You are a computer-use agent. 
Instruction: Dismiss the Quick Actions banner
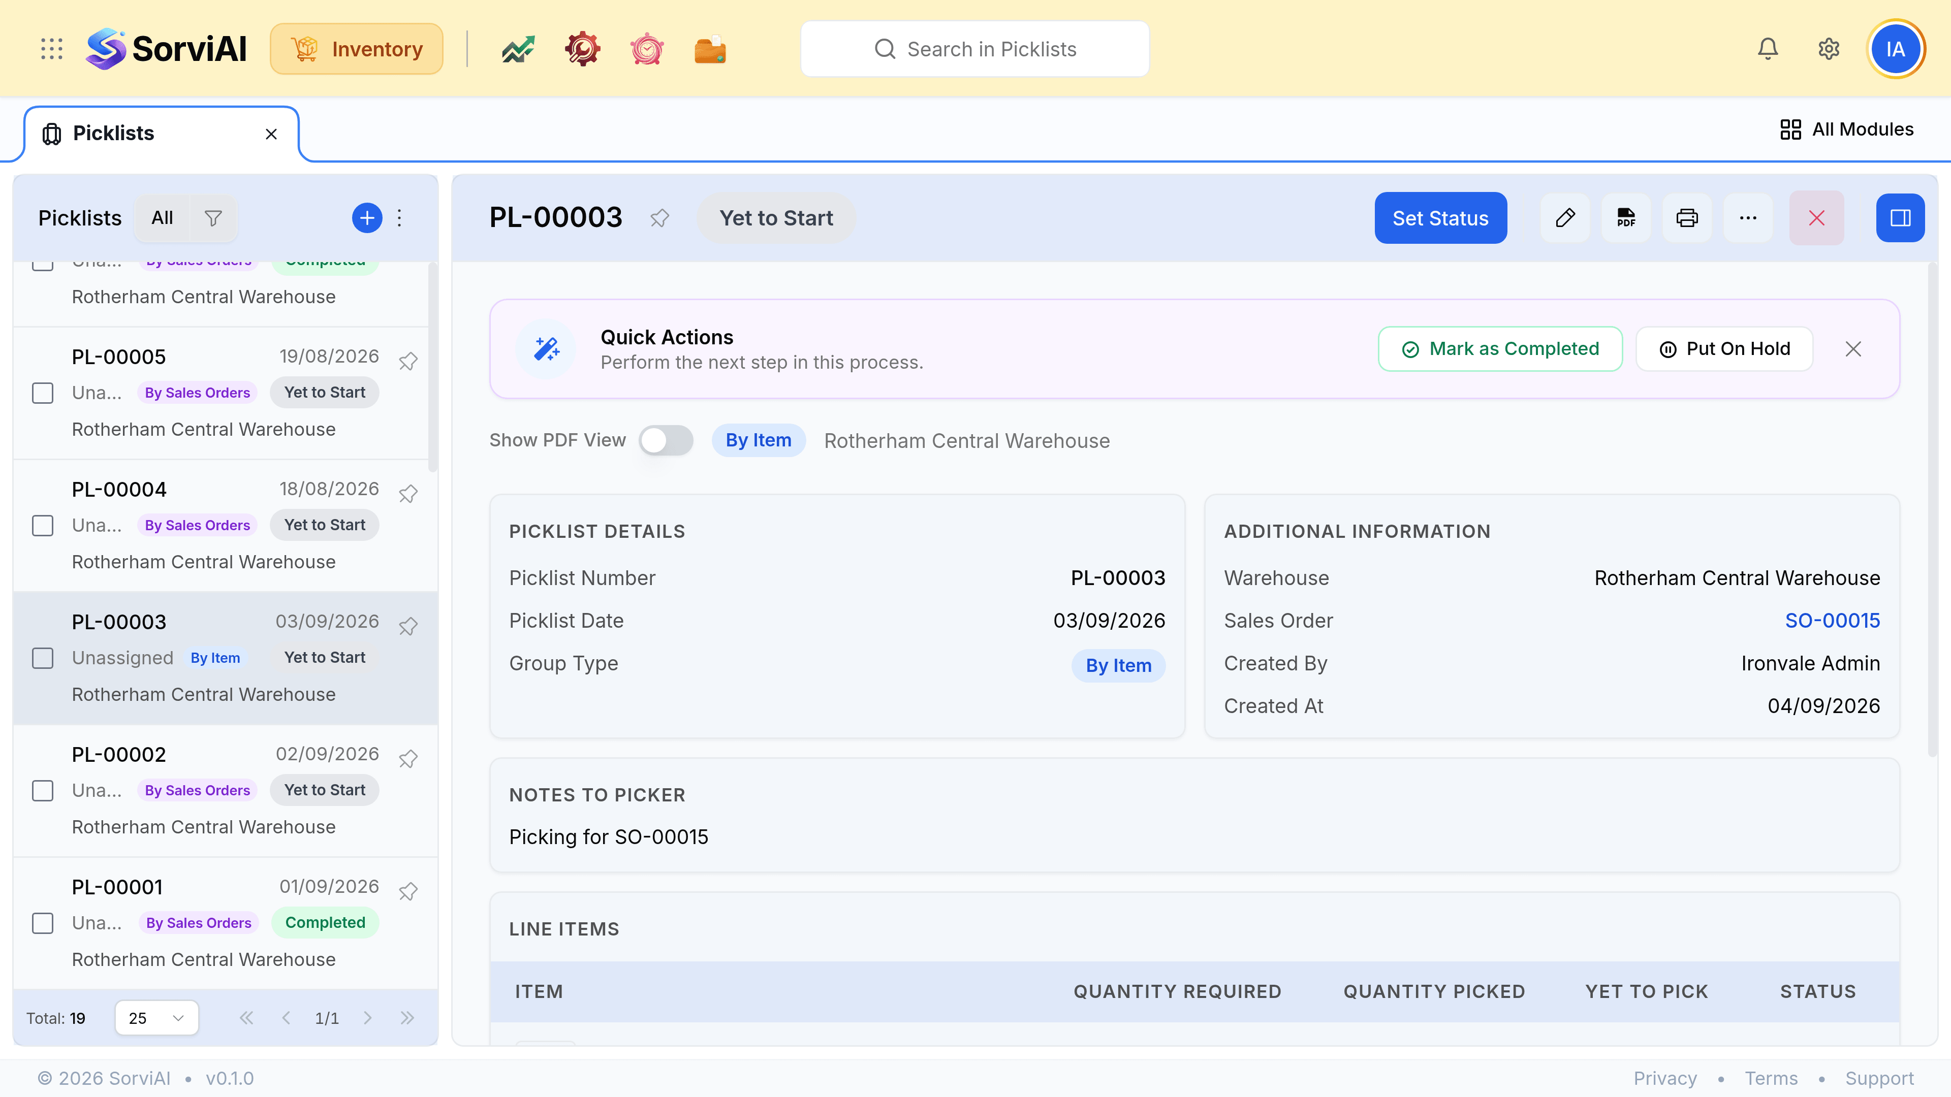click(x=1853, y=349)
